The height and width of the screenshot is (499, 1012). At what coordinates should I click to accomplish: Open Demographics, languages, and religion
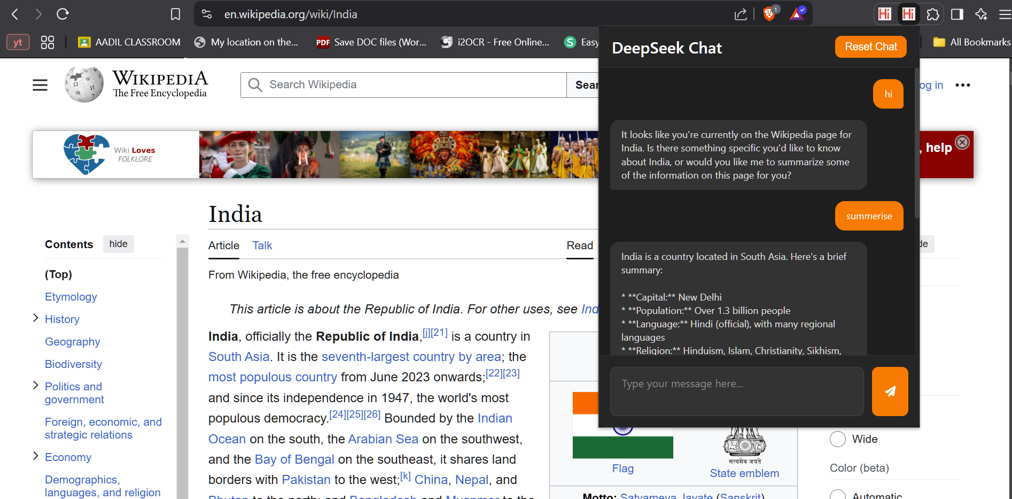103,486
